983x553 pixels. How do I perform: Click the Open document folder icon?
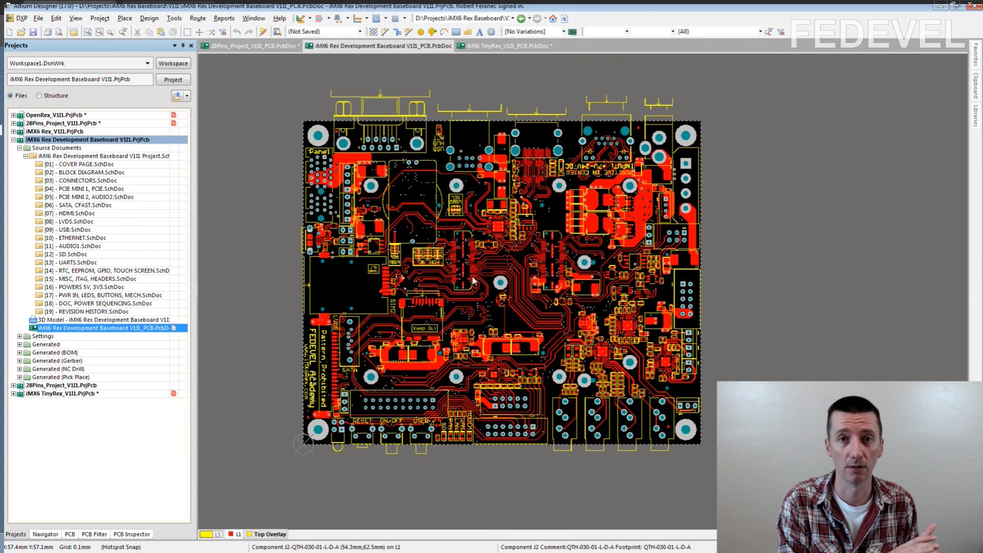(21, 32)
